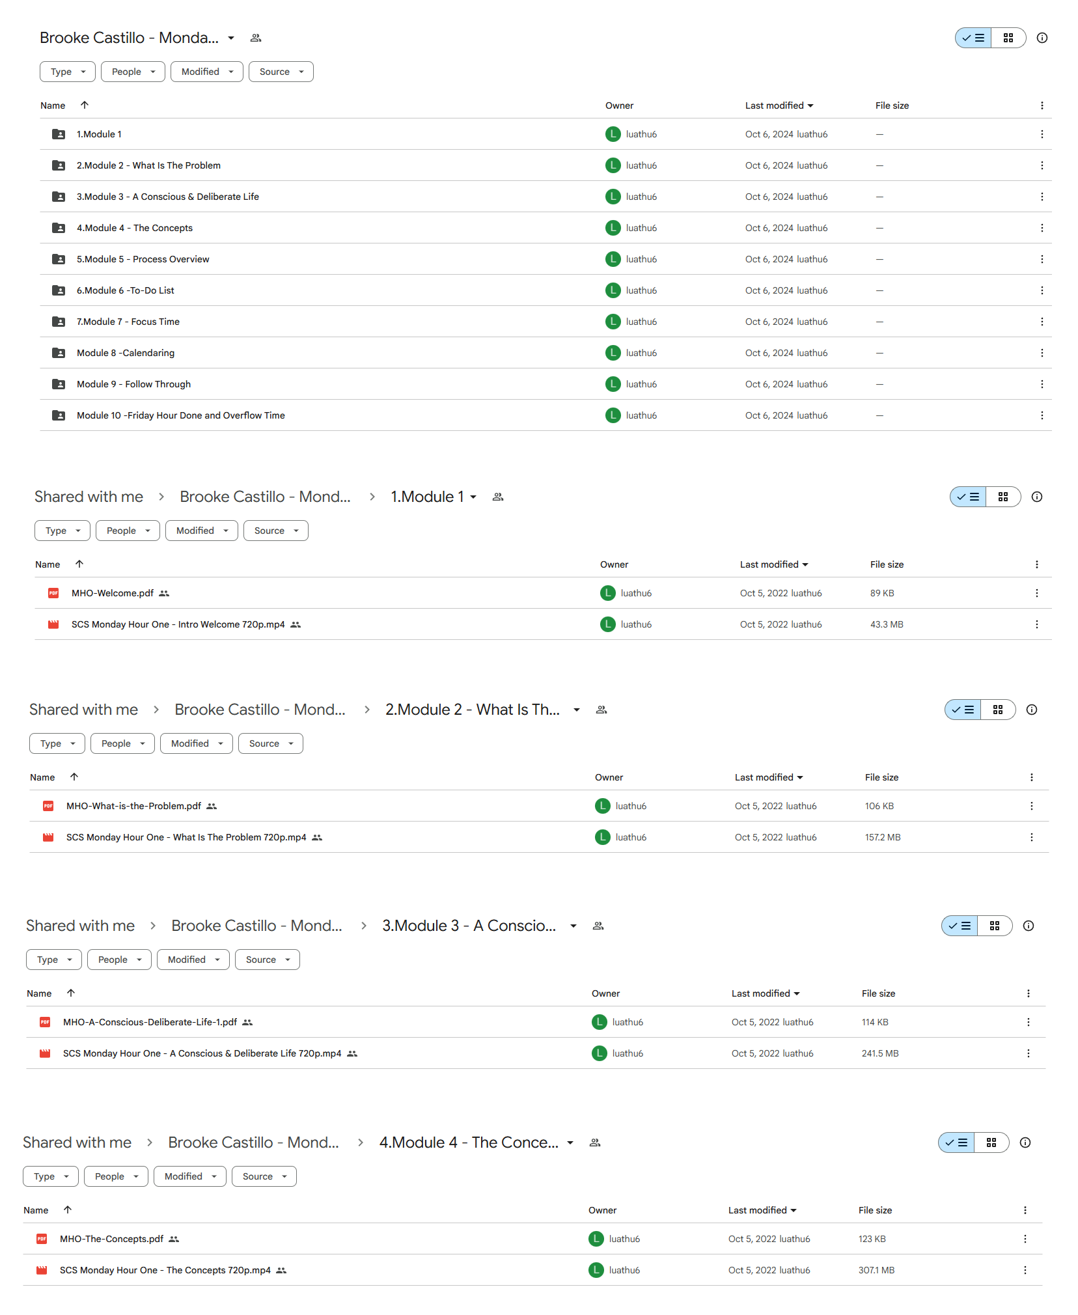The image size is (1078, 1315).
Task: Open Type filter dropdown in 2.Module 2 view
Action: (x=57, y=743)
